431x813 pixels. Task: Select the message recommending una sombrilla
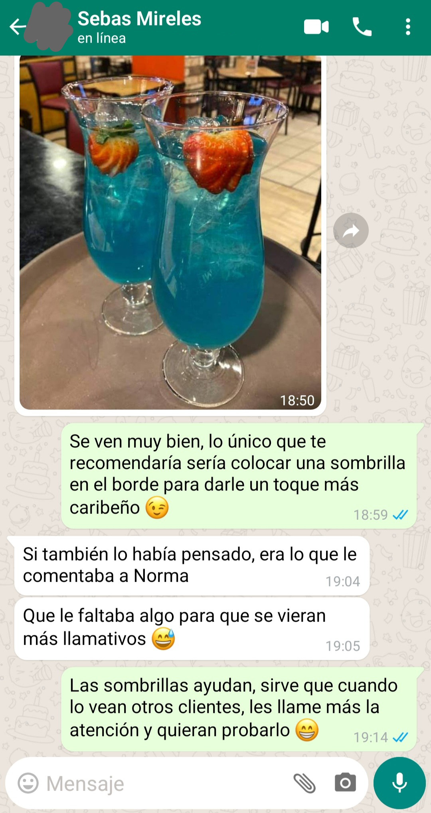point(239,476)
